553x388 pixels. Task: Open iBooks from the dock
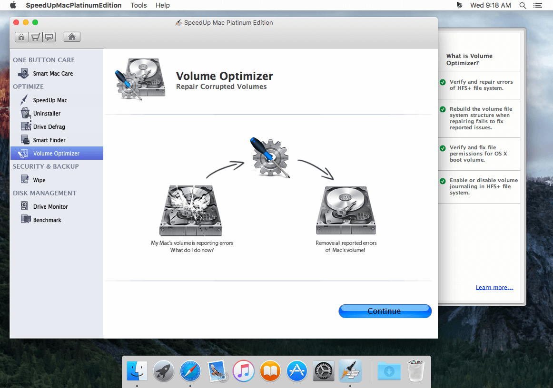point(270,371)
